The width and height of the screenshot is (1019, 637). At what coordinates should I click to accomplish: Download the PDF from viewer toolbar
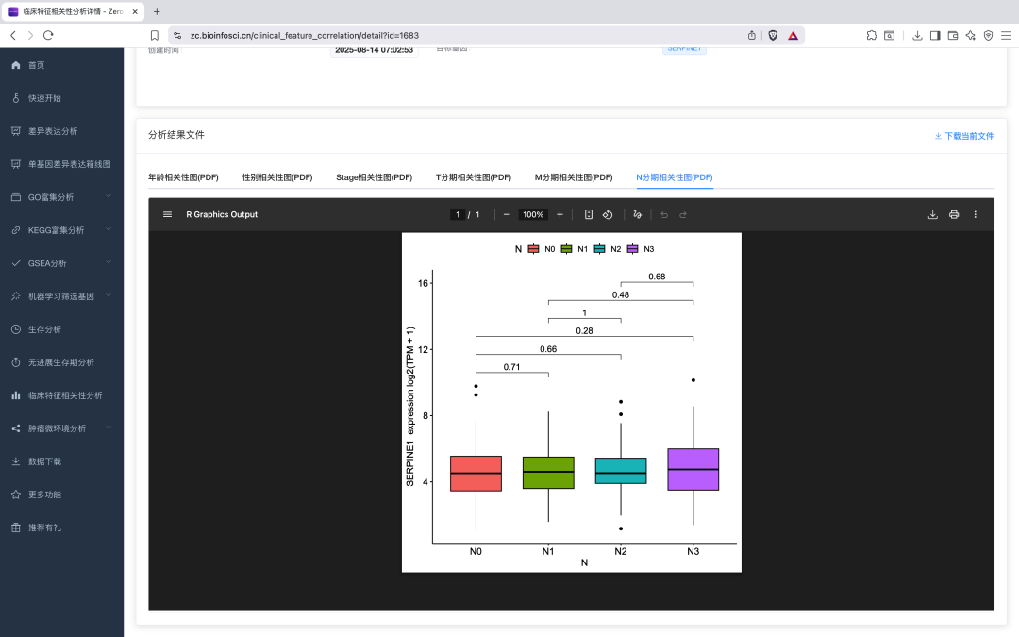point(933,214)
